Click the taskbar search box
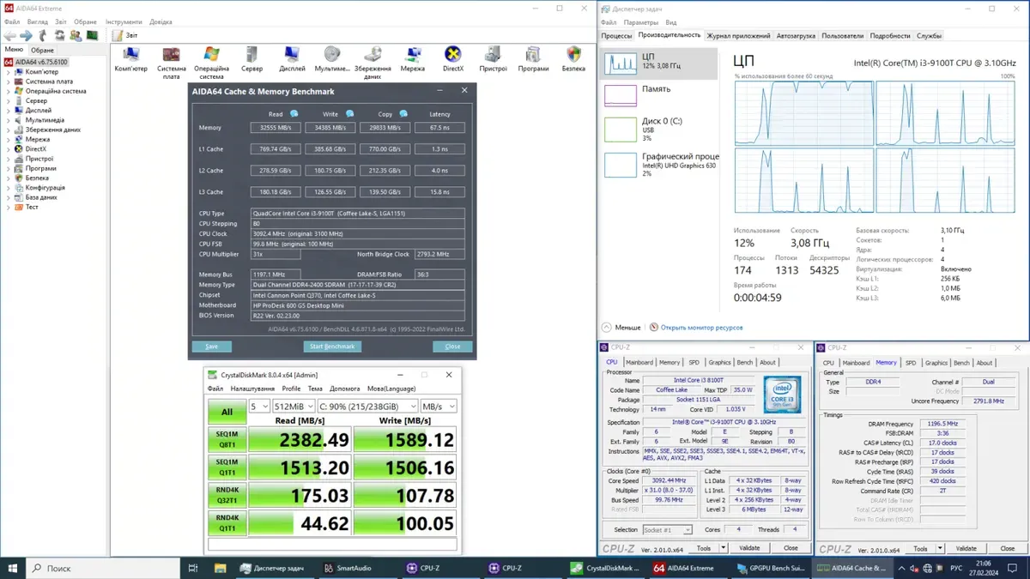The width and height of the screenshot is (1030, 579). click(101, 568)
